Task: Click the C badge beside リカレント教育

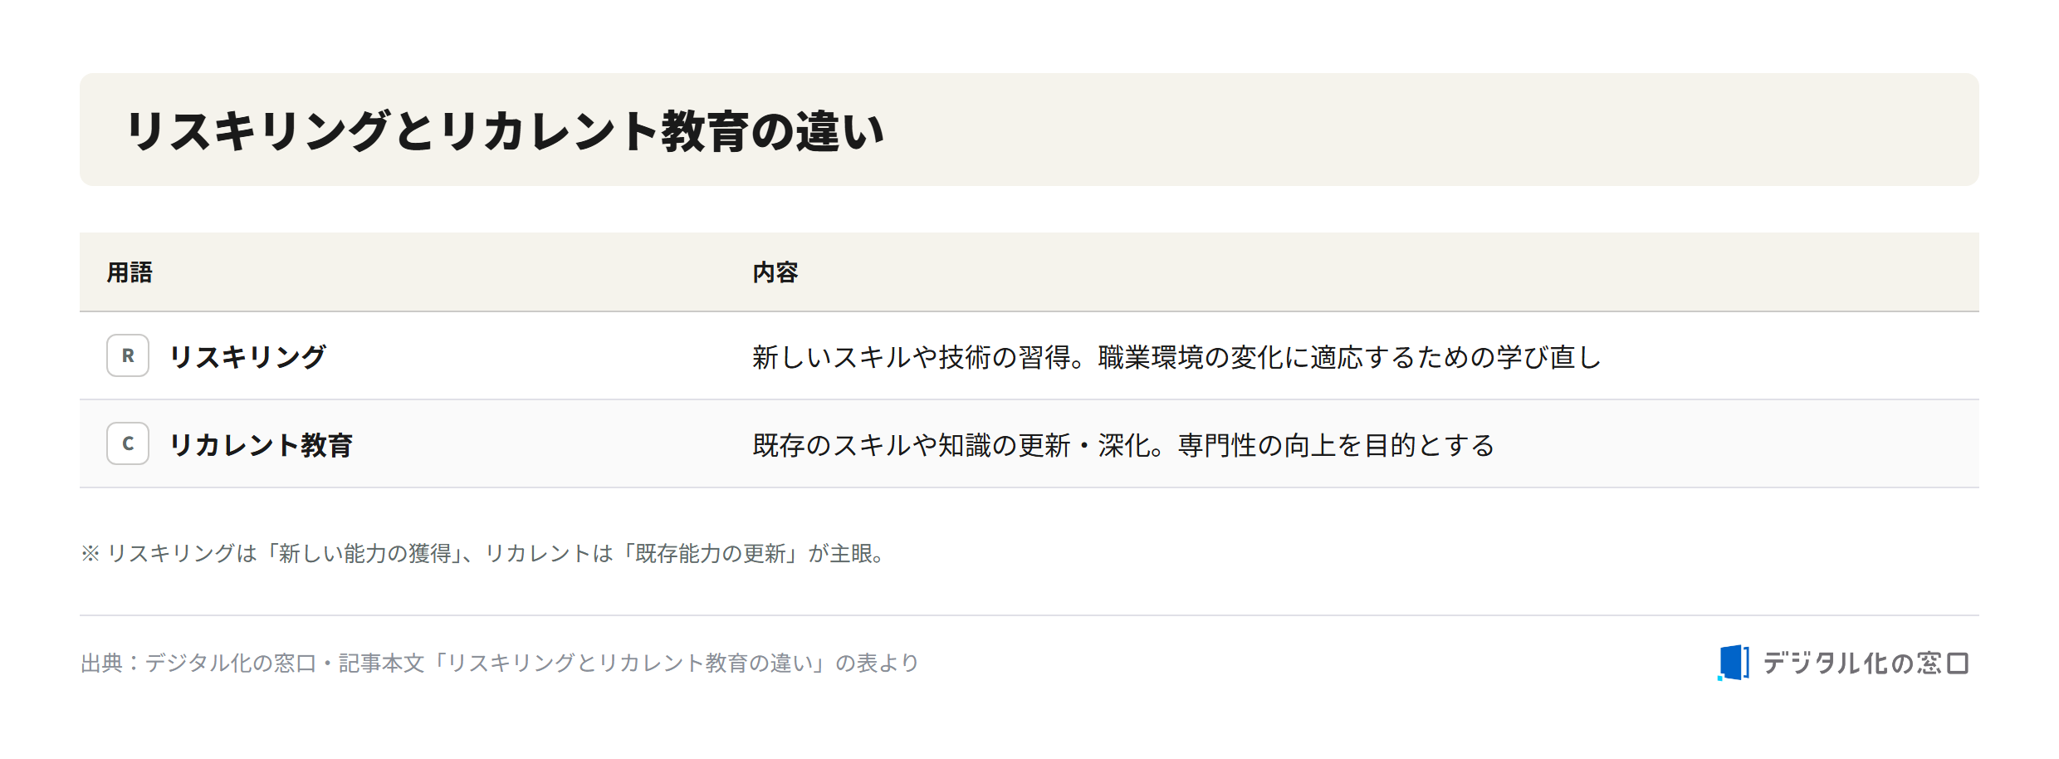Action: pyautogui.click(x=128, y=443)
